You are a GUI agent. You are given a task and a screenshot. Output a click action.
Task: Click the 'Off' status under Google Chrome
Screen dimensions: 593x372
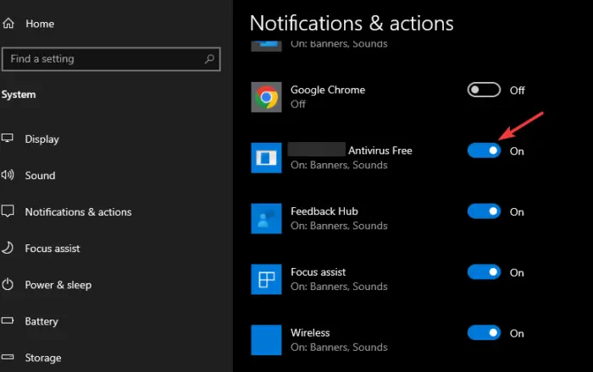click(298, 104)
